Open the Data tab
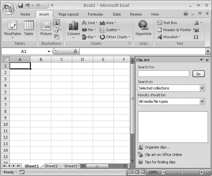Viewport: 212px width, 176px height. (116, 14)
